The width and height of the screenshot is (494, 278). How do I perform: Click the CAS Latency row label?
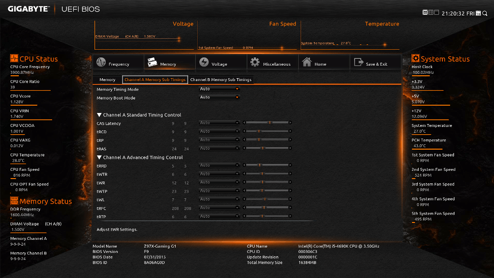(109, 124)
